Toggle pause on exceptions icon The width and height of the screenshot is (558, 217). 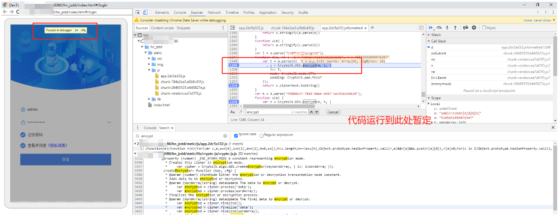point(474,27)
